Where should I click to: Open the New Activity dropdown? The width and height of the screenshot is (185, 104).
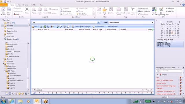point(170,8)
